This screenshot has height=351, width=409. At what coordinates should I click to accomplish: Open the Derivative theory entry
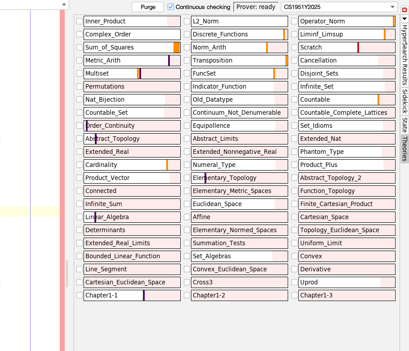pyautogui.click(x=347, y=269)
